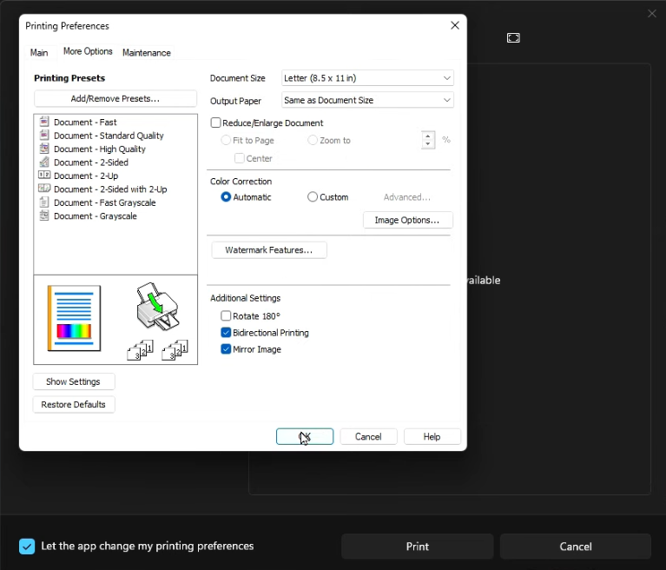
Task: Click Add/Remove Presets button
Action: coord(115,98)
